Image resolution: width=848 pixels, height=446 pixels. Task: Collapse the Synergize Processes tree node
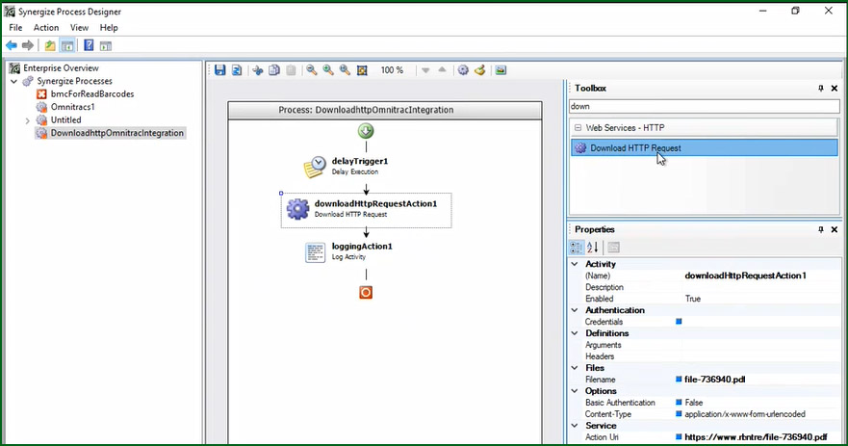click(x=13, y=81)
